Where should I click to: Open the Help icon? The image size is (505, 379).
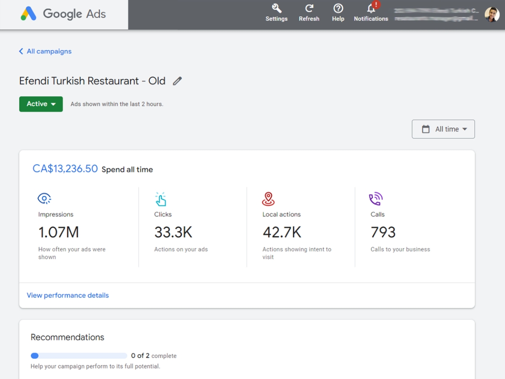(338, 9)
